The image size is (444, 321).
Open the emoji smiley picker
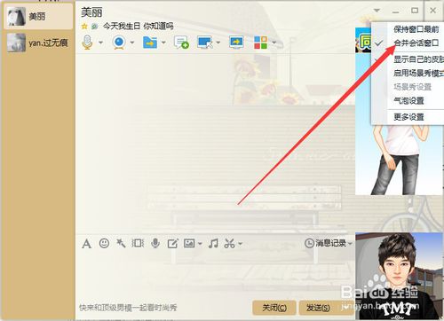point(104,243)
